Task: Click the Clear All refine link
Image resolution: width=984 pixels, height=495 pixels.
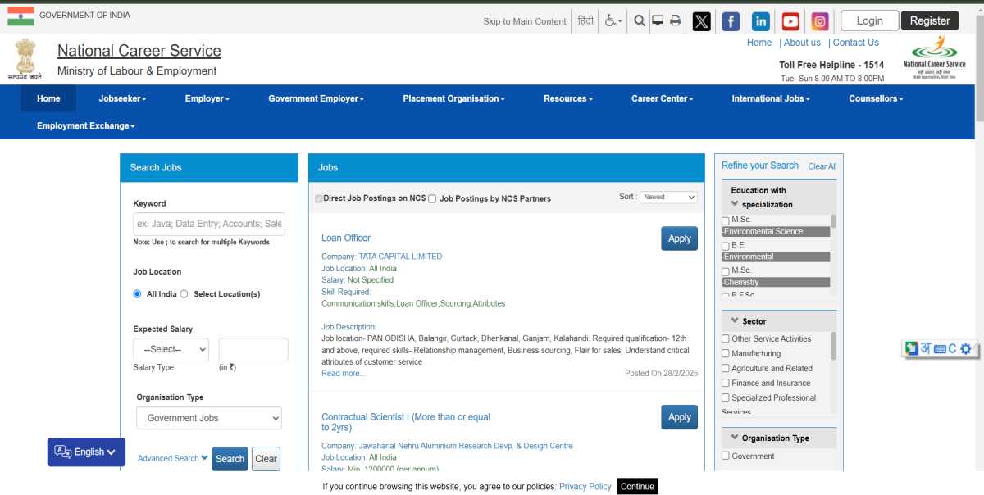Action: pos(822,166)
